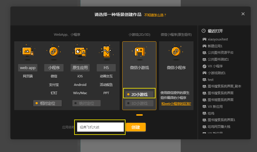257x152 pixels.
Task: Select the 小程序 scene button
Action: [54, 68]
